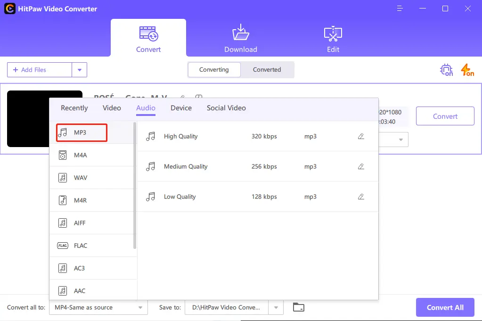Screen dimensions: 482x321
Task: Select the Audio format tab
Action: (x=146, y=108)
